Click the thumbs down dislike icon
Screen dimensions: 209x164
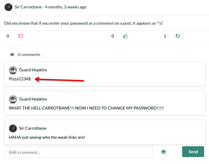tap(178, 36)
